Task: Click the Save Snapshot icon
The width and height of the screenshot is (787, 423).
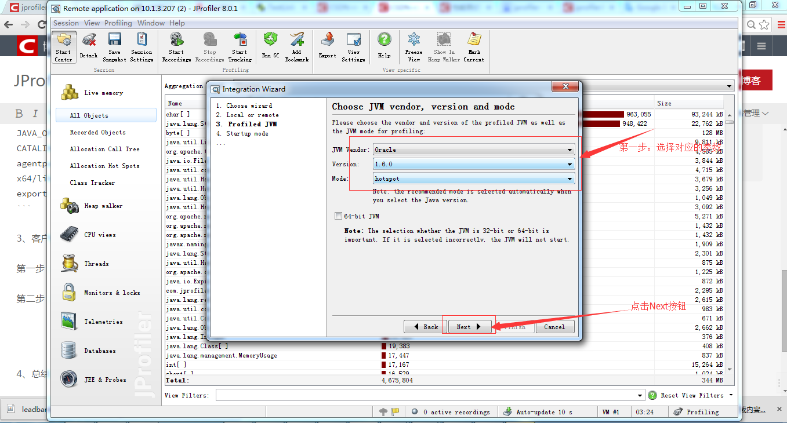Action: coord(114,47)
